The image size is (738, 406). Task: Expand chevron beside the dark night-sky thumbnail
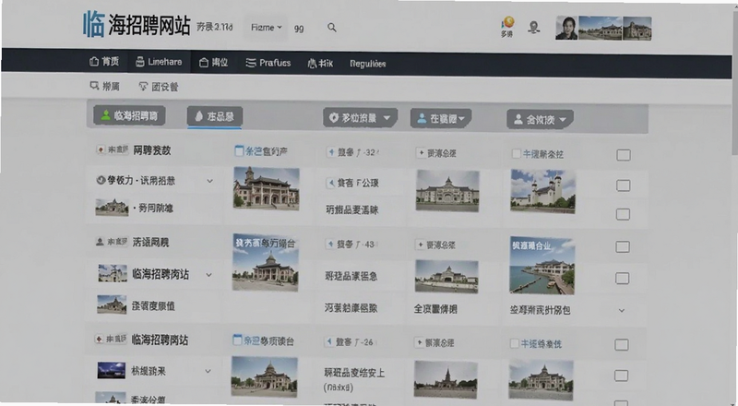click(x=208, y=371)
